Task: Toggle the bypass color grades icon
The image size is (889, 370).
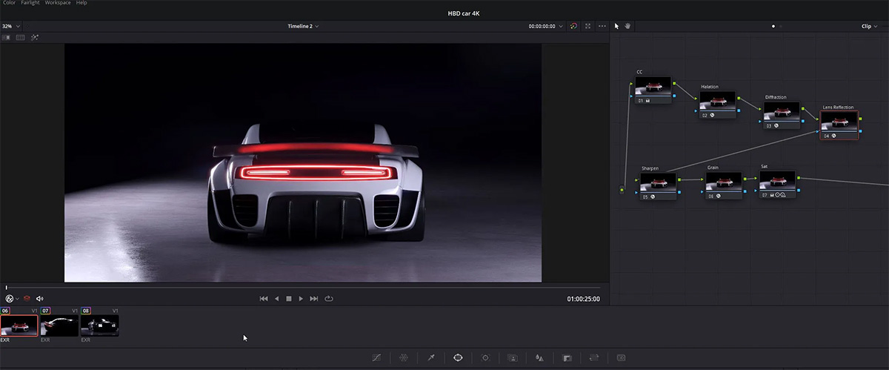Action: 573,26
